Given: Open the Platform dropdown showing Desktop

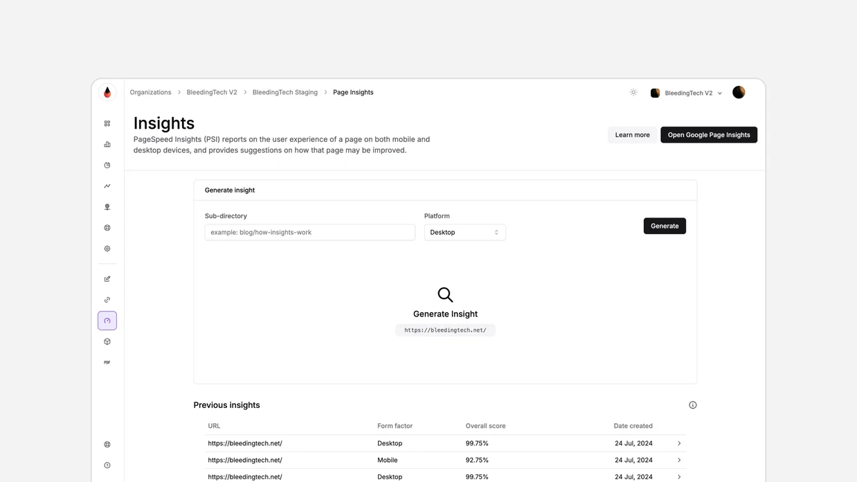Looking at the screenshot, I should click(x=464, y=232).
